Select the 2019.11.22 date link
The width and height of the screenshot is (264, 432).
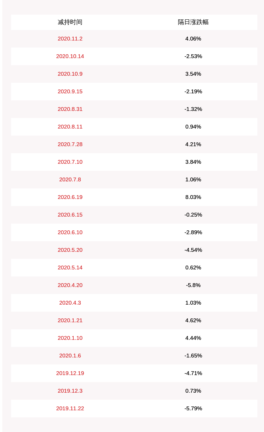click(70, 409)
